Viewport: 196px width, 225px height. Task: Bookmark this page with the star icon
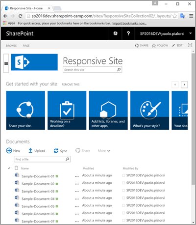(174, 16)
